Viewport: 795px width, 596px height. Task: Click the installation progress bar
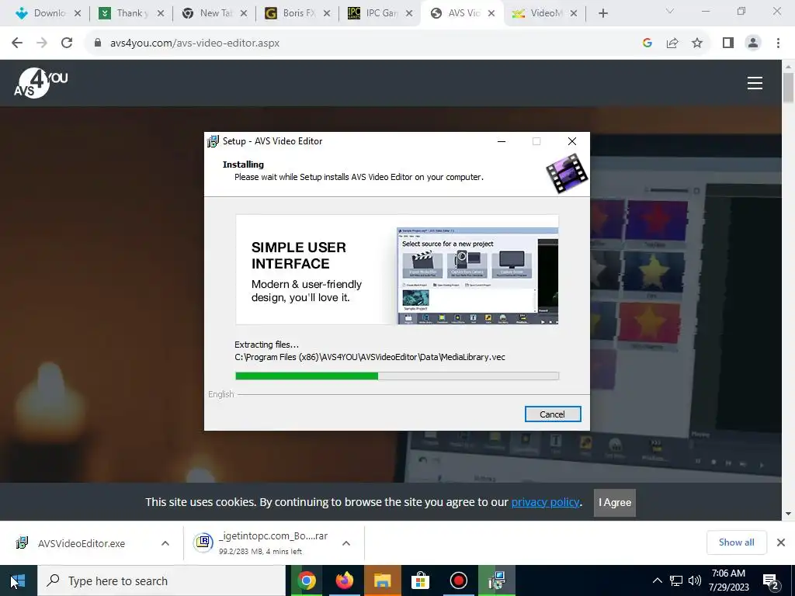[397, 376]
